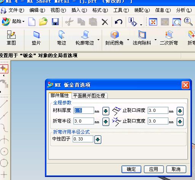Expand the 法向除料 dropdown arrow
The image size is (195, 180).
point(155,40)
